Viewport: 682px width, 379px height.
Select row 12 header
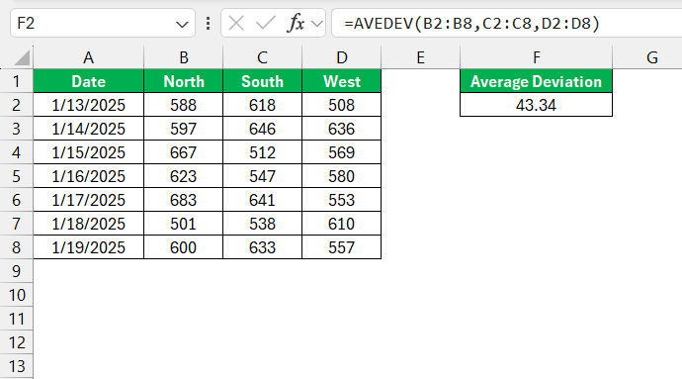[17, 342]
